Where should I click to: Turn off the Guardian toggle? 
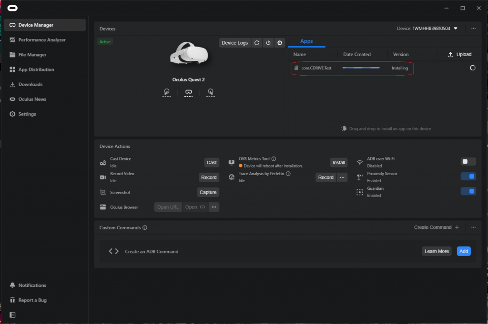[468, 191]
